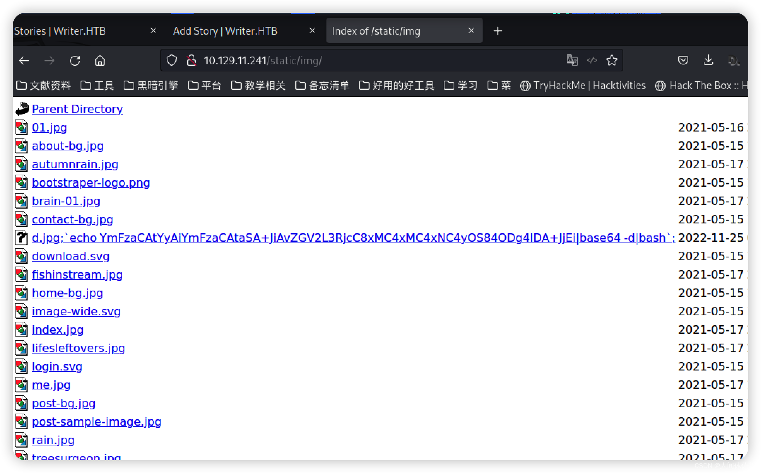Switch to Add Story | Writer.HTB tab

[x=225, y=31]
